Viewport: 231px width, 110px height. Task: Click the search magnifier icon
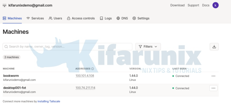(x=6, y=47)
